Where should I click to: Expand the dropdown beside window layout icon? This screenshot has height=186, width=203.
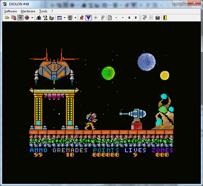(65, 18)
